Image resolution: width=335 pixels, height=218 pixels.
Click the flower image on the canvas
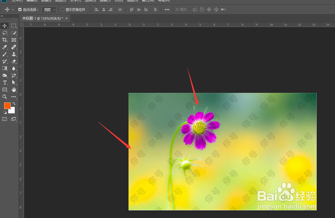click(222, 152)
